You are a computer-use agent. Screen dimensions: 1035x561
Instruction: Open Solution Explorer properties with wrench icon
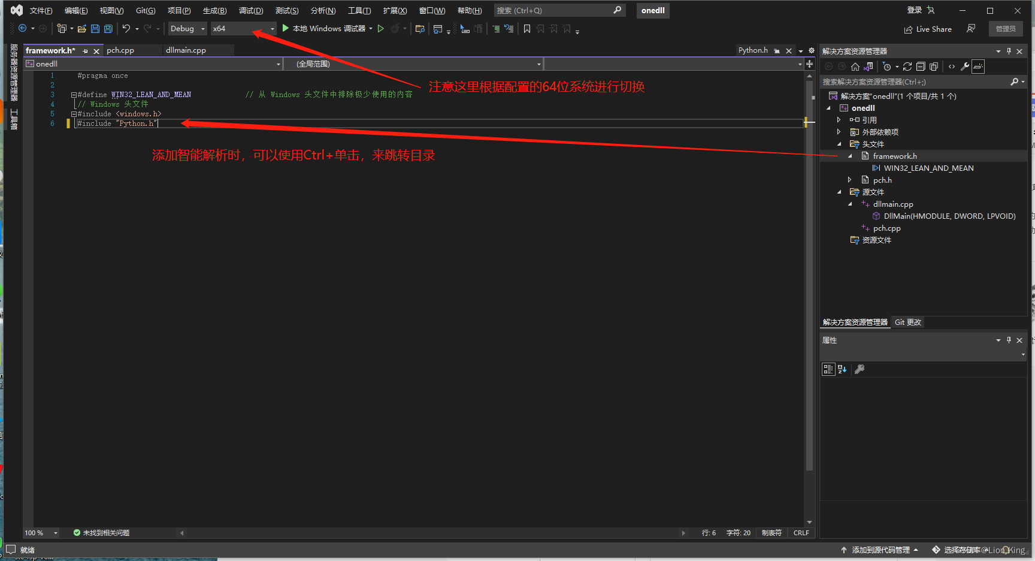tap(964, 67)
